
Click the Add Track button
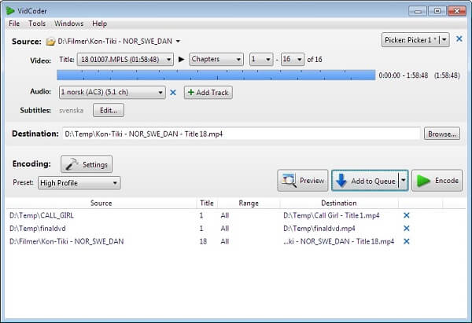coord(208,92)
